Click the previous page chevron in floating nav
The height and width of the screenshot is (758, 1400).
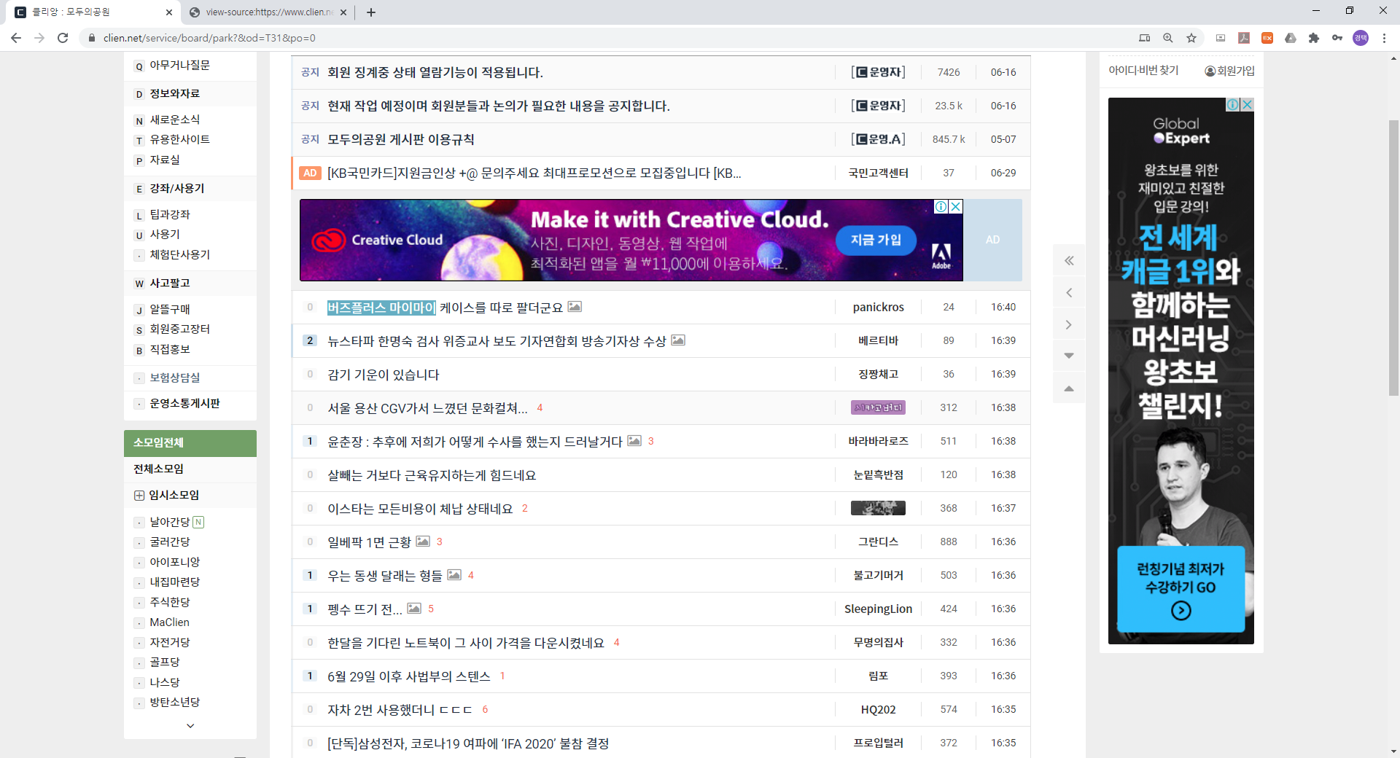pos(1069,293)
